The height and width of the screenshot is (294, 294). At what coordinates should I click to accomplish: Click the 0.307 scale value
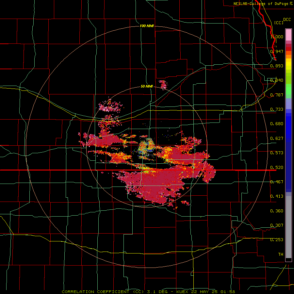(x=277, y=225)
